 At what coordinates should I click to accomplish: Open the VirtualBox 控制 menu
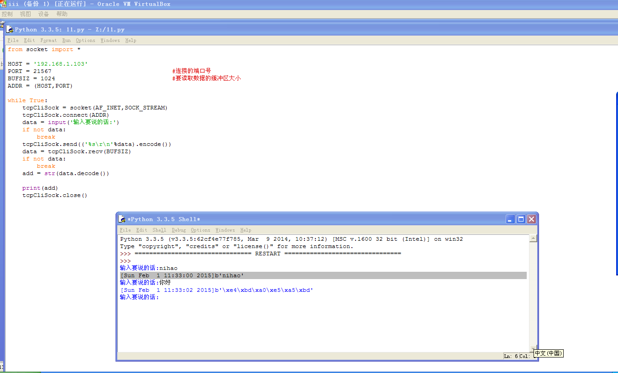pos(7,14)
